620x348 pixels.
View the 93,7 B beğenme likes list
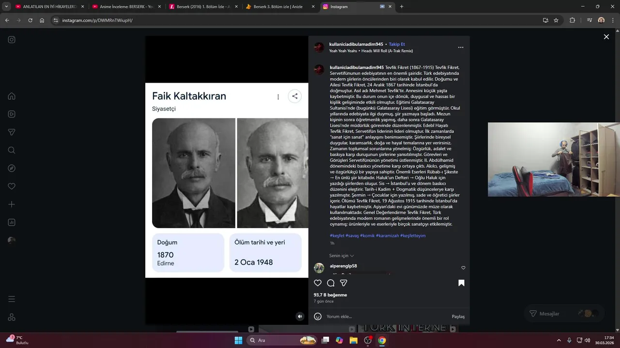coord(330,295)
